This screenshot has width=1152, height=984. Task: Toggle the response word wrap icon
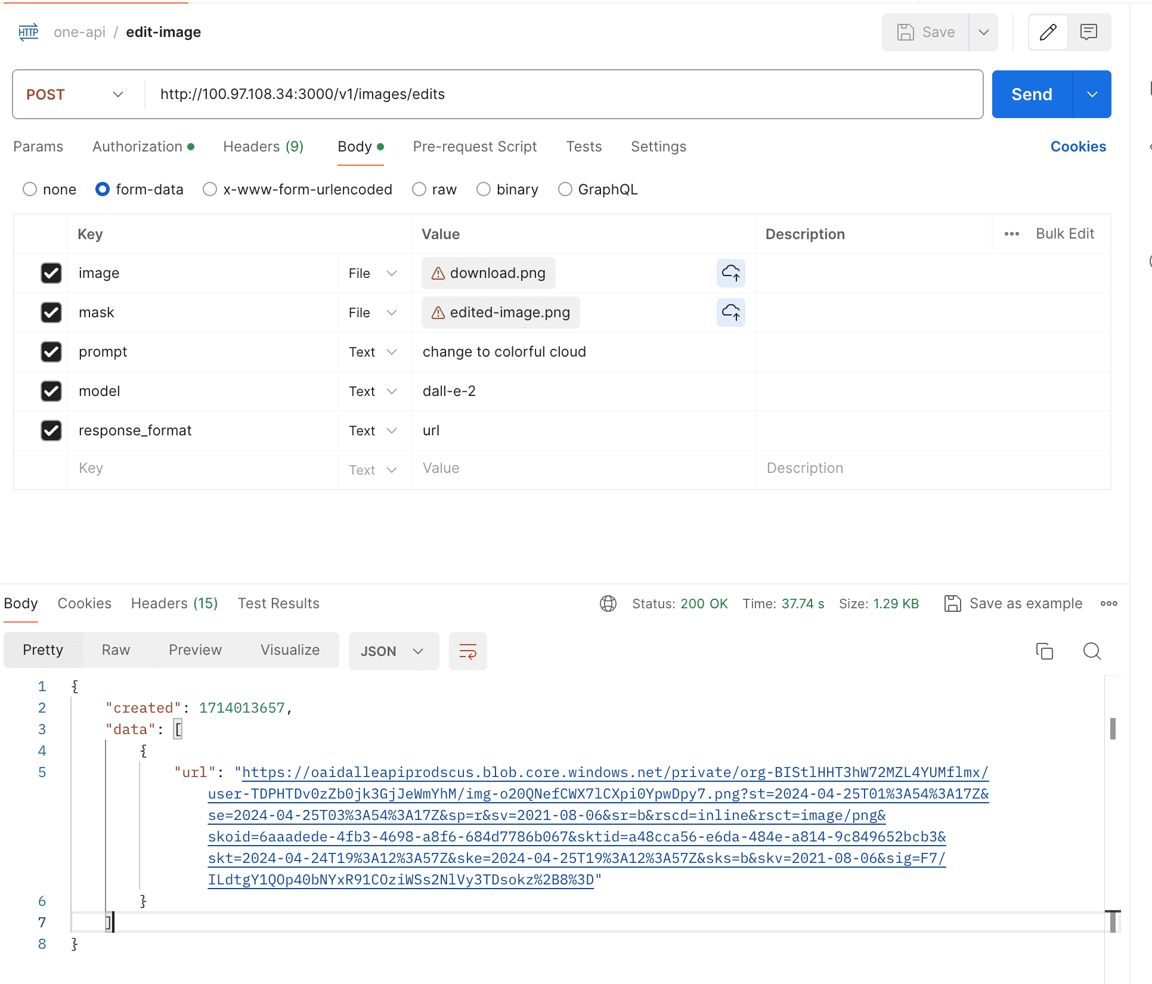tap(467, 651)
